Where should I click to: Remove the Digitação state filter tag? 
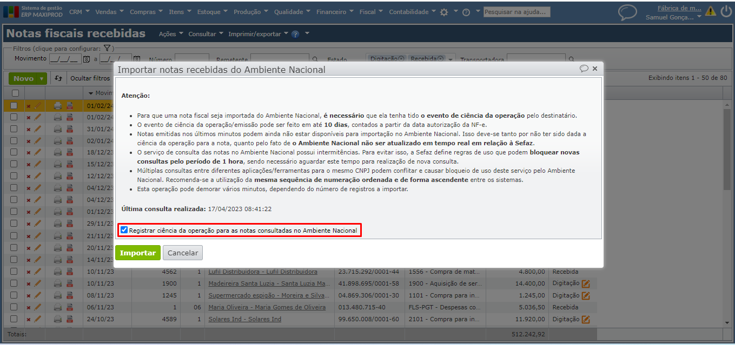pyautogui.click(x=401, y=59)
